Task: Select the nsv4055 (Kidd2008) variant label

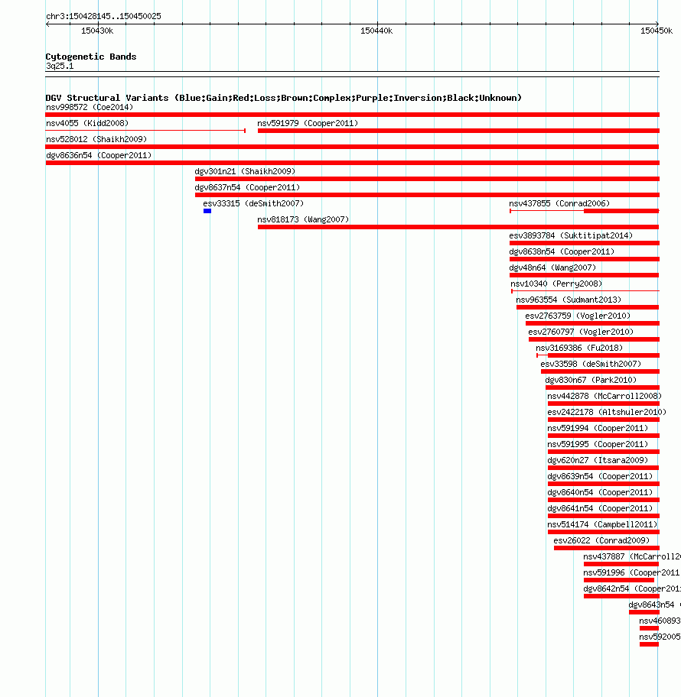Action: [x=87, y=123]
